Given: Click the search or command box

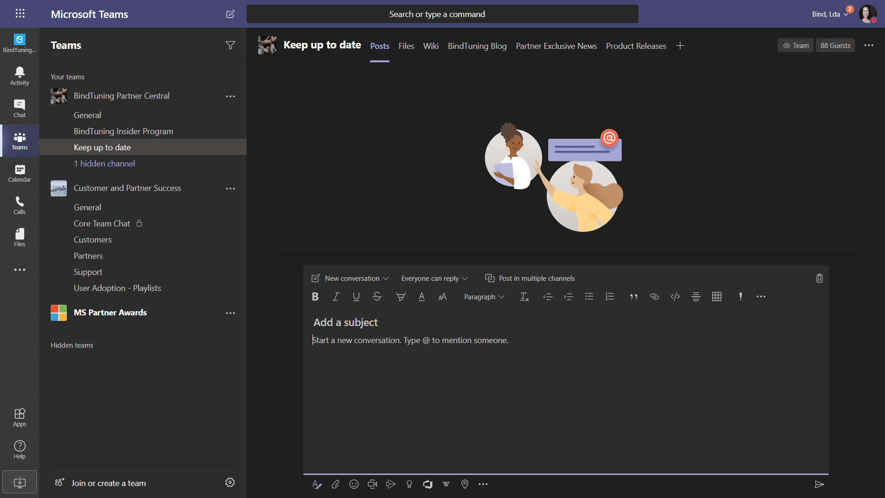Looking at the screenshot, I should point(442,14).
